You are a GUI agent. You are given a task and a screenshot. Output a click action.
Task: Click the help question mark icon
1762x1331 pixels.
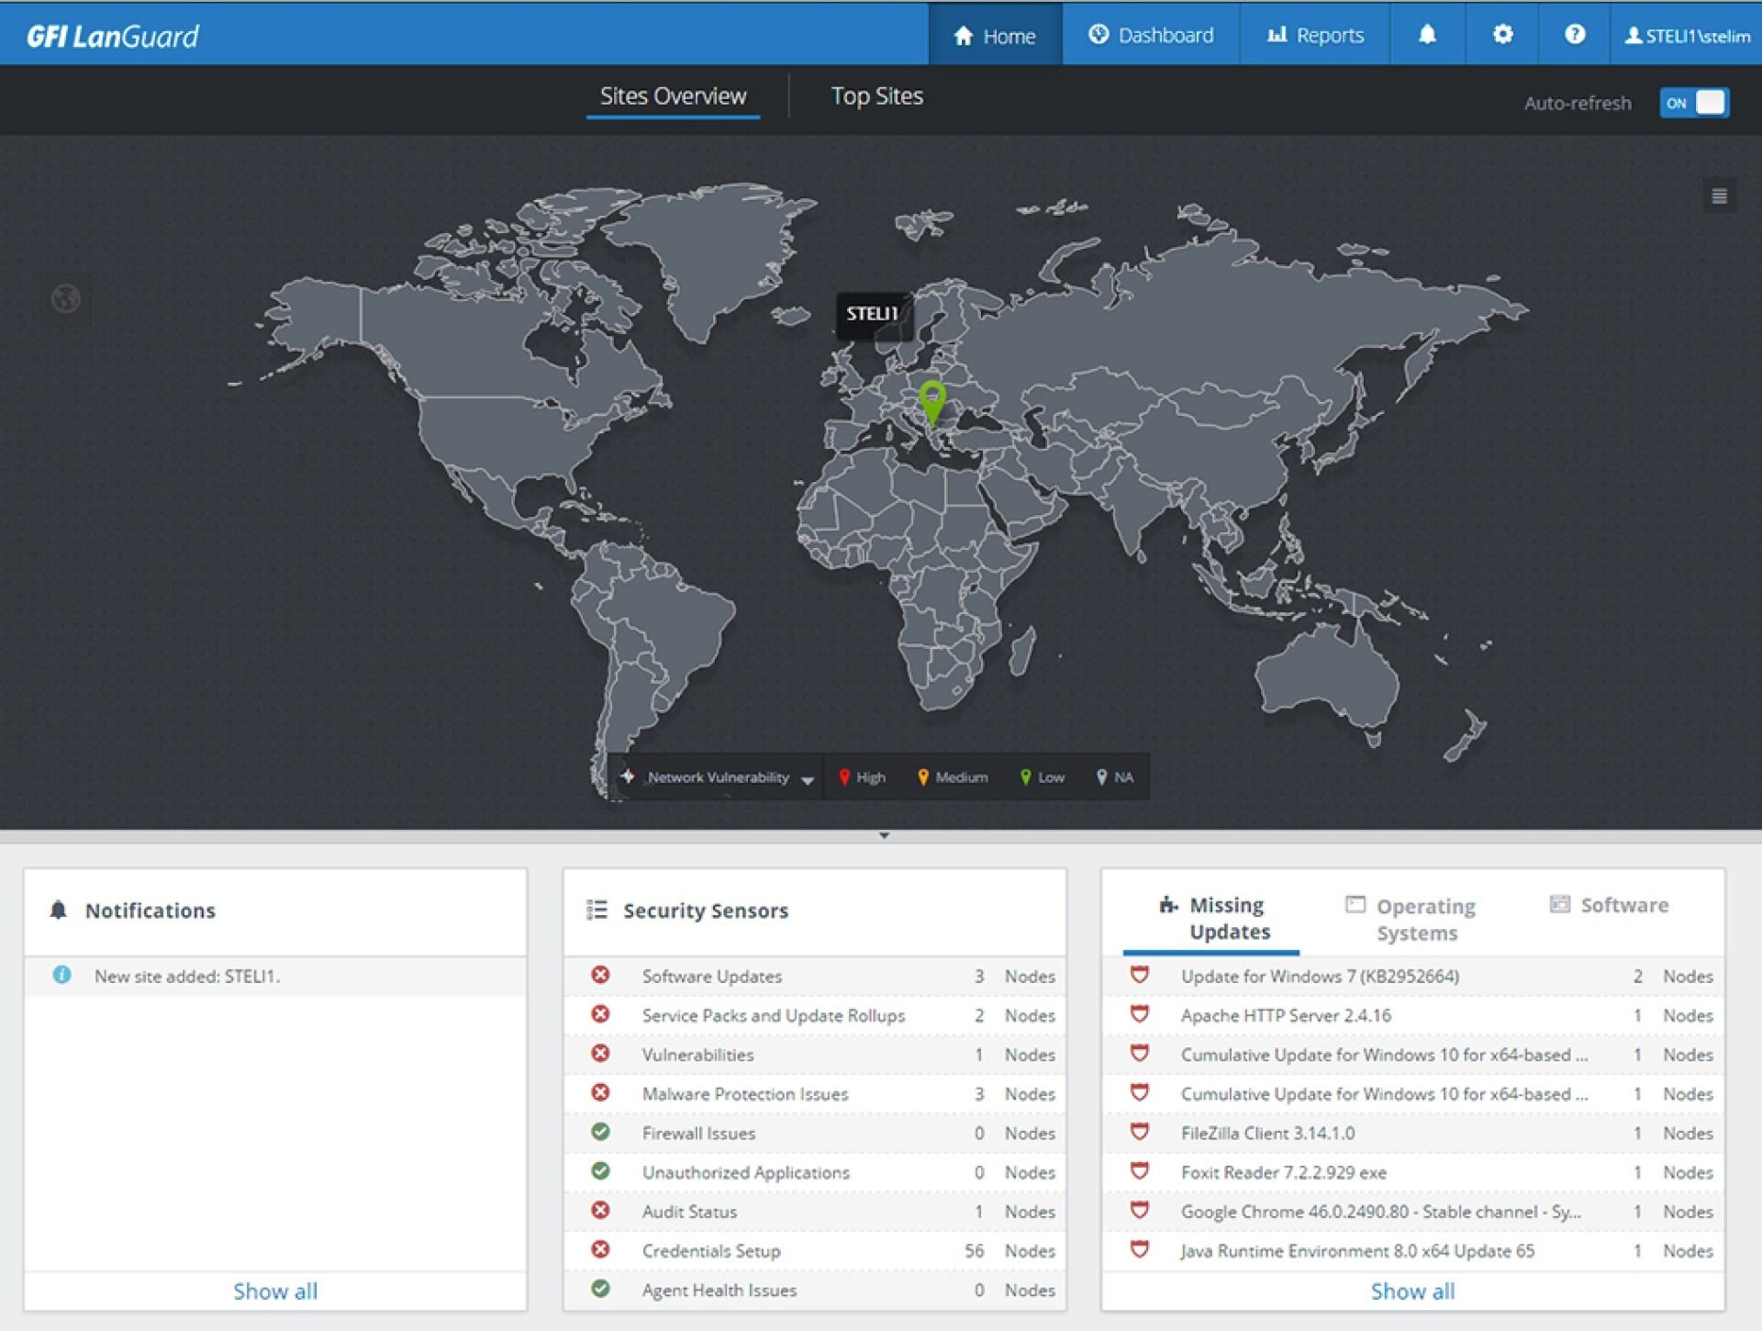click(x=1575, y=35)
